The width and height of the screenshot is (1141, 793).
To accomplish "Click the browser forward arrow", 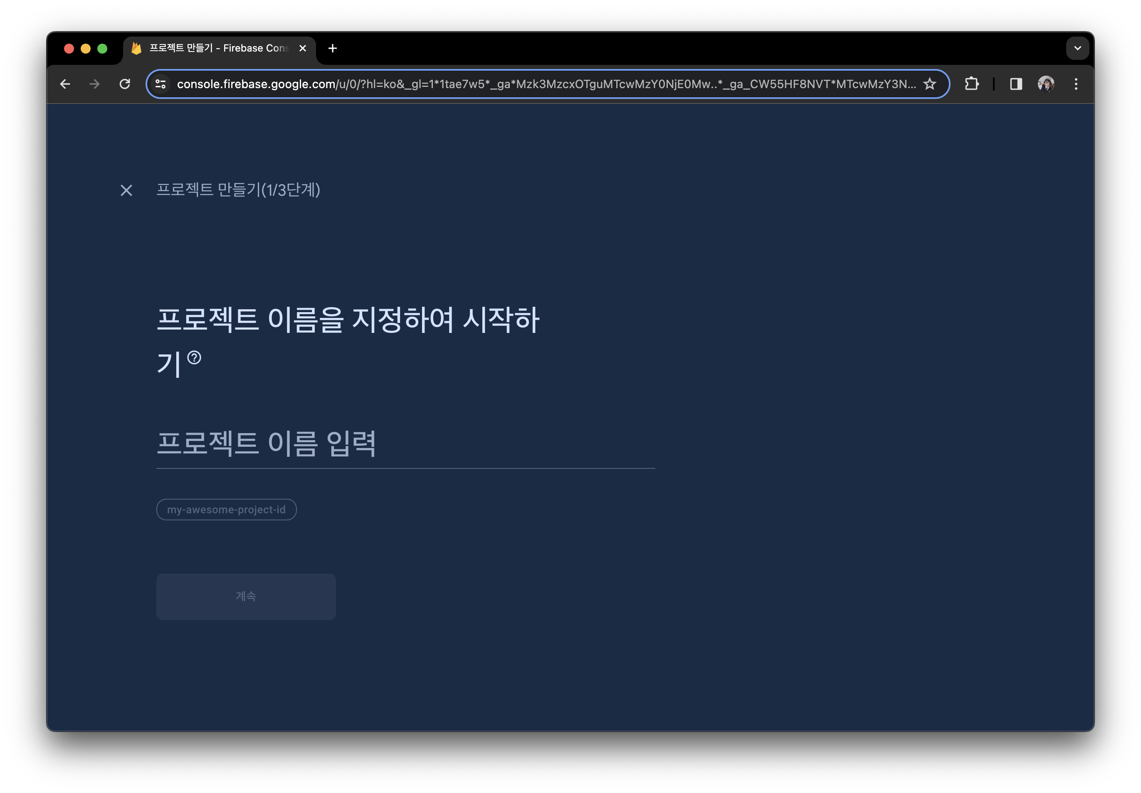I will 94,84.
